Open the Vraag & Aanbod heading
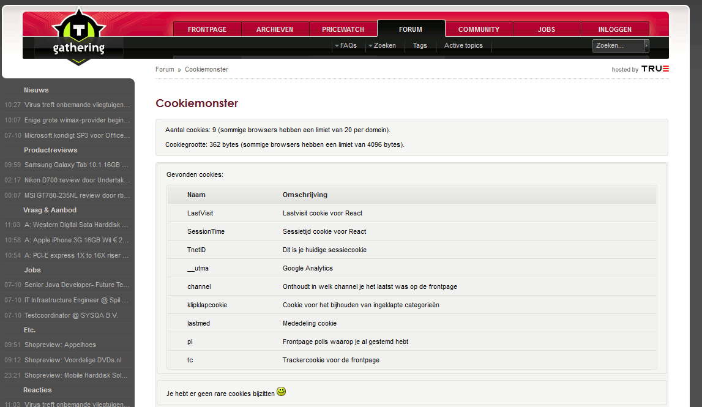This screenshot has height=407, width=702. tap(50, 210)
